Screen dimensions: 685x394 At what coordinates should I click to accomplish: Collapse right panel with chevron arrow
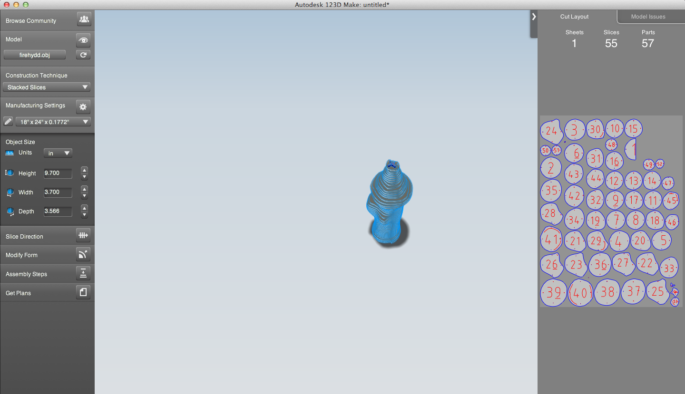pos(534,17)
